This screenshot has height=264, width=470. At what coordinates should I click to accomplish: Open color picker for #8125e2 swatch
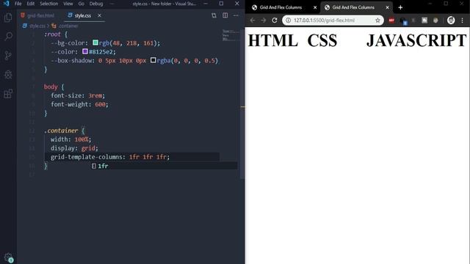pos(85,51)
